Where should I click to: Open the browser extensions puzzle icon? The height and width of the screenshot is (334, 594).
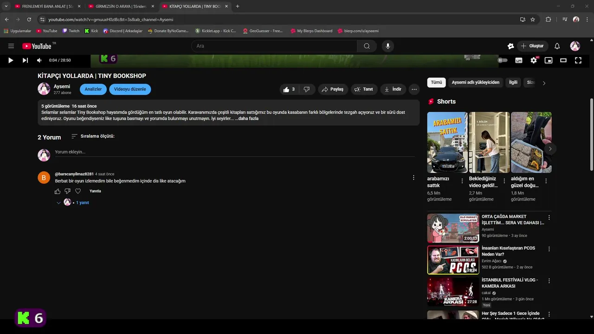[x=548, y=19]
